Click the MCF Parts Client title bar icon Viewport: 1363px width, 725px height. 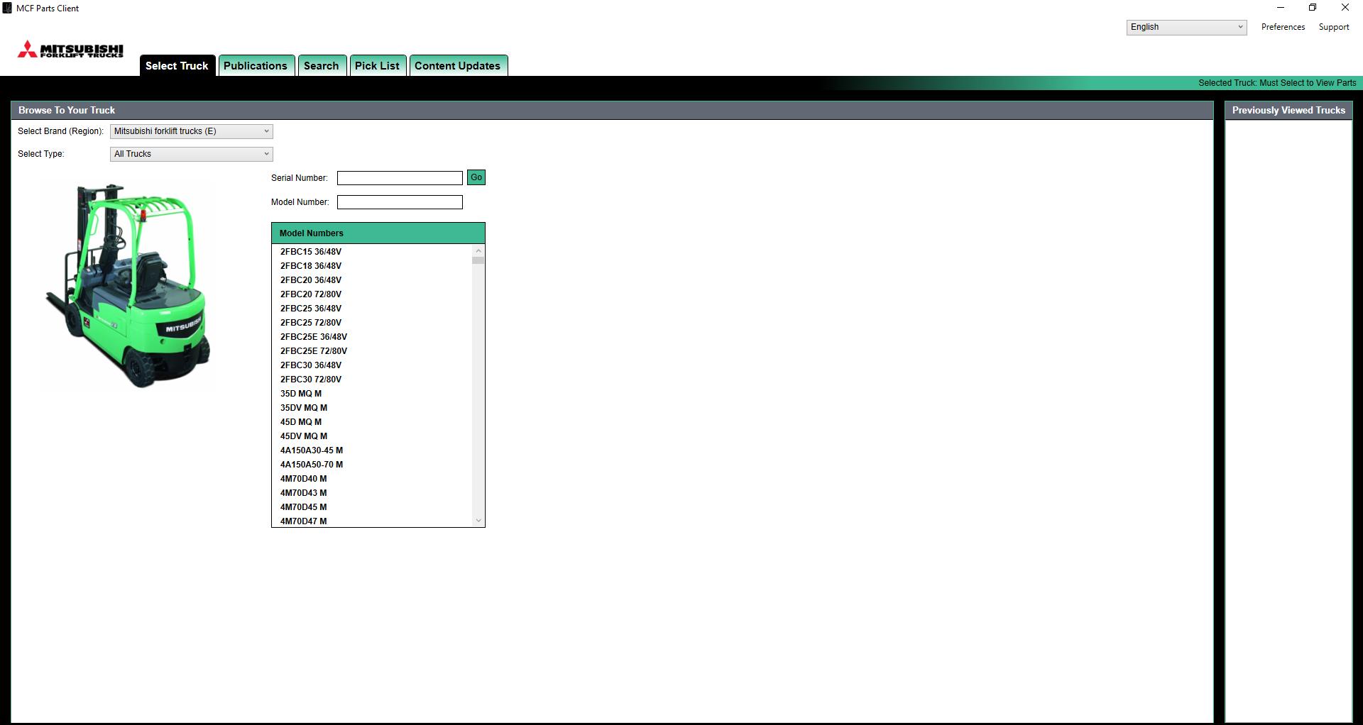pyautogui.click(x=7, y=8)
